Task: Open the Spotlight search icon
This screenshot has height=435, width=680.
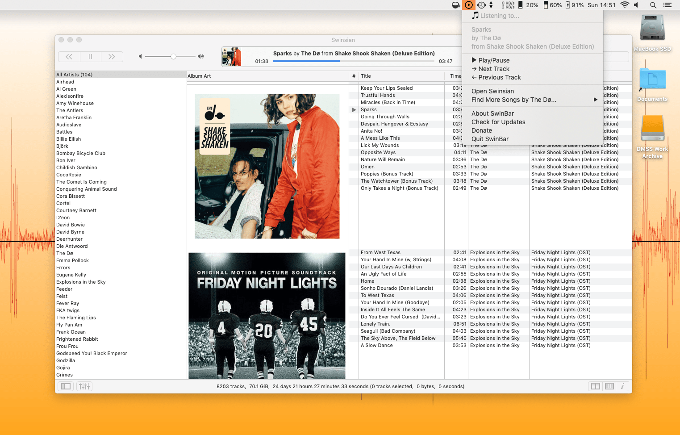Action: (x=653, y=5)
